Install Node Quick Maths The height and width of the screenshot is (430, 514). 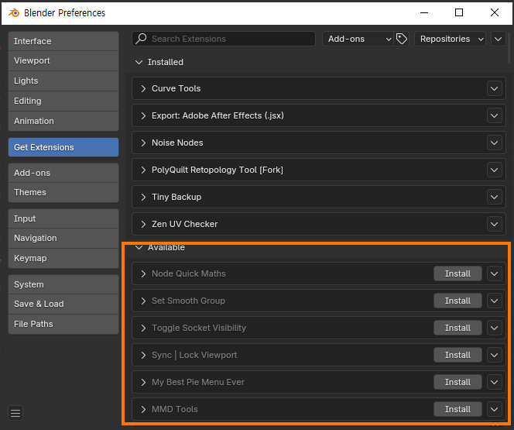pyautogui.click(x=457, y=273)
